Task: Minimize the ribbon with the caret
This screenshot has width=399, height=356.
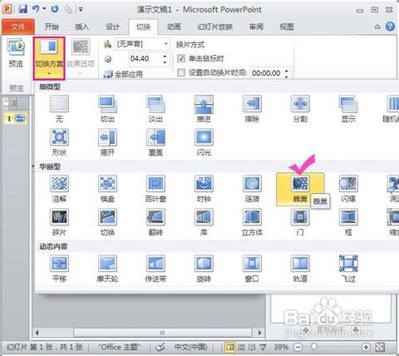Action: click(377, 27)
